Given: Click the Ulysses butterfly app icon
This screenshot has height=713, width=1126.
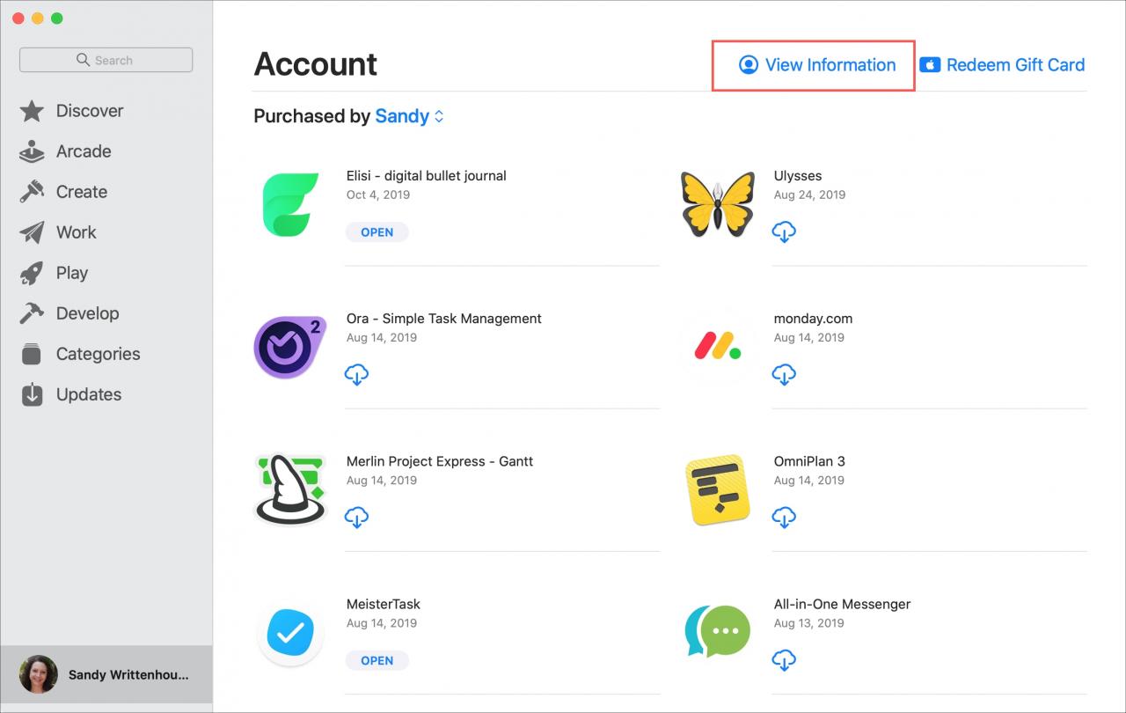Looking at the screenshot, I should 718,204.
